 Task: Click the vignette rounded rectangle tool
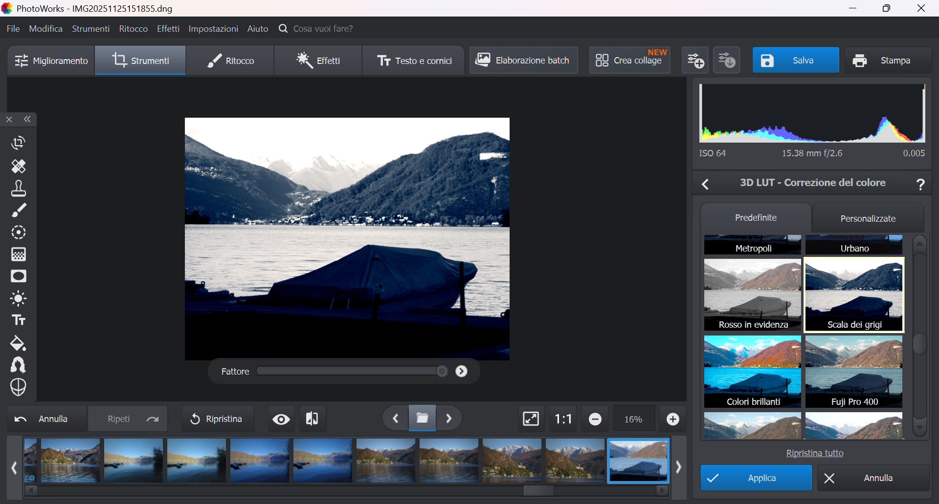pos(19,276)
